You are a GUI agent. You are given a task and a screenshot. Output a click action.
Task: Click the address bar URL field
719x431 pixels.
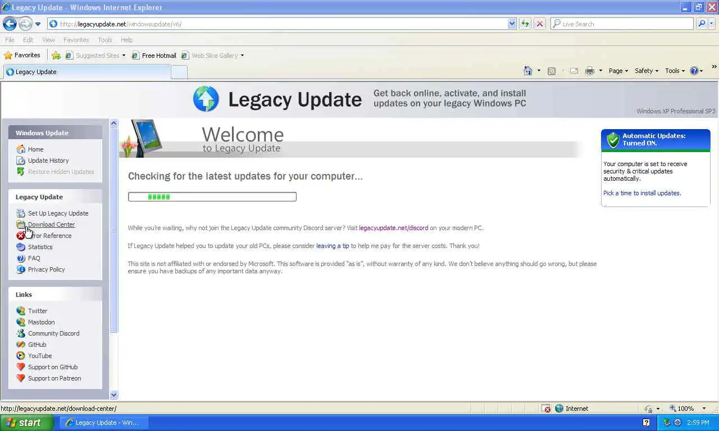277,24
